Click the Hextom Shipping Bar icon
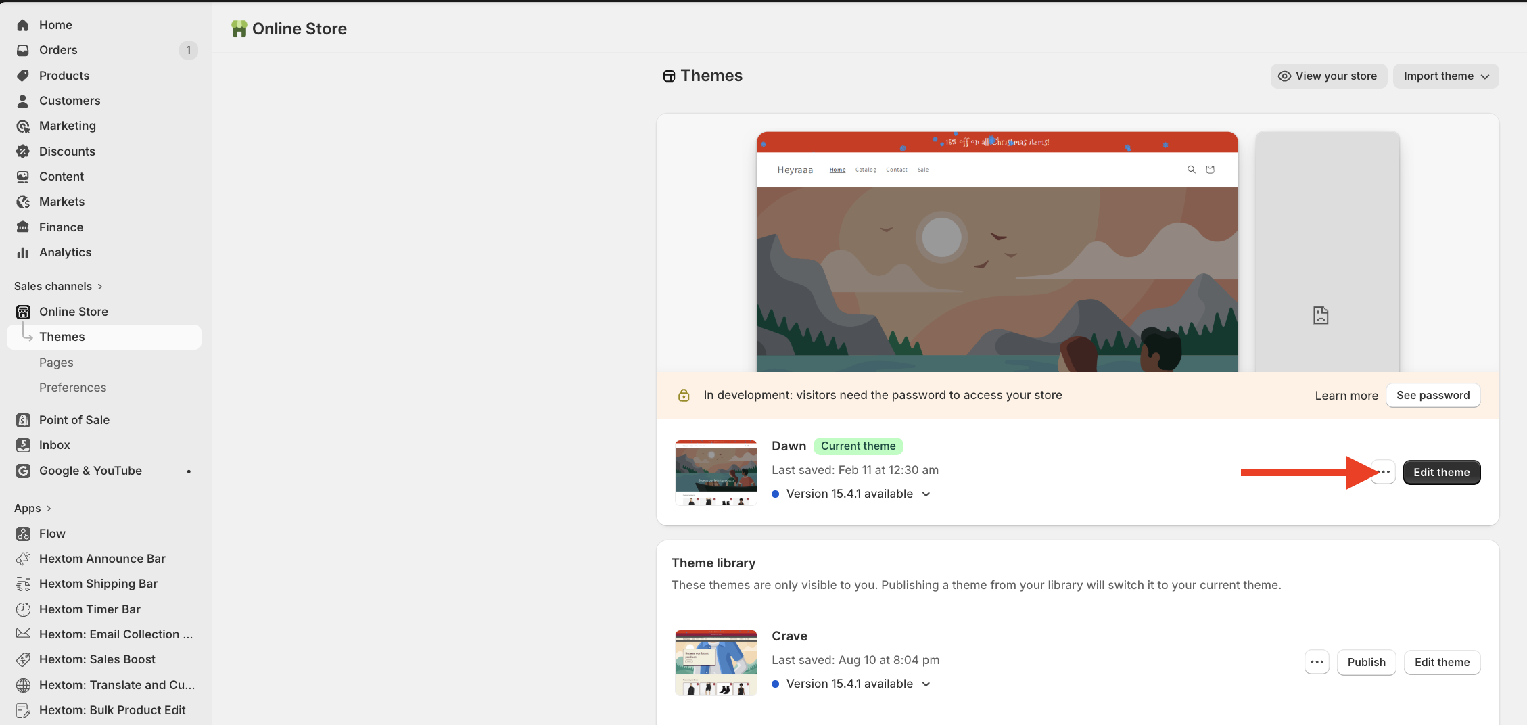The image size is (1527, 725). (23, 584)
